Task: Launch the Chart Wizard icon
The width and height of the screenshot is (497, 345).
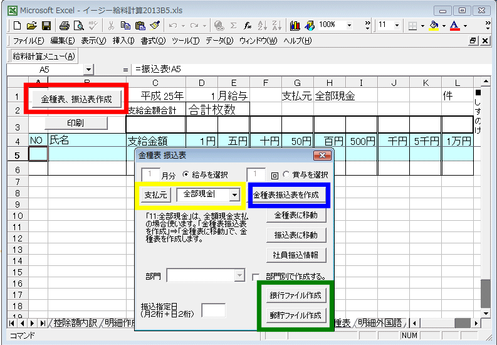Action: 295,26
